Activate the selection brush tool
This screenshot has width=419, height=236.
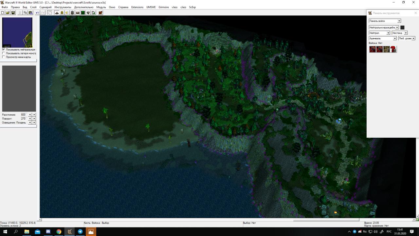pos(50,13)
